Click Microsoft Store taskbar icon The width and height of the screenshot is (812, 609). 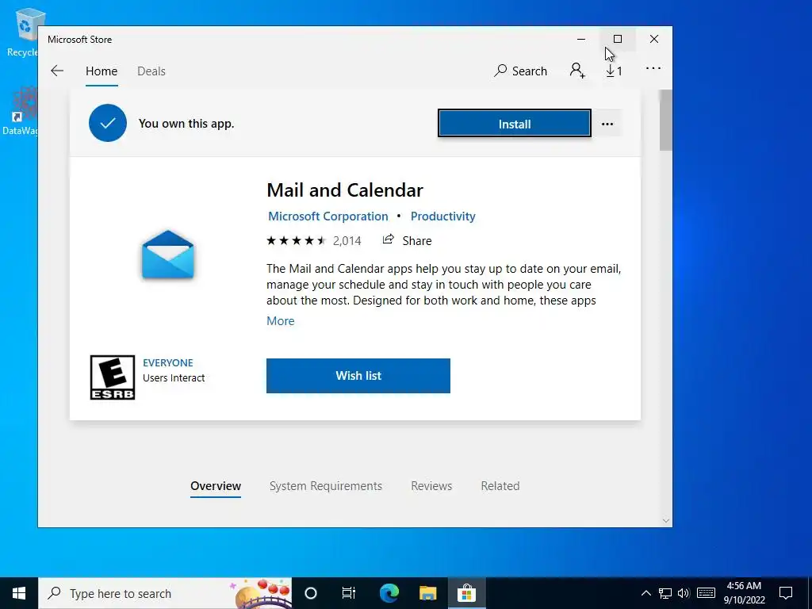(466, 593)
